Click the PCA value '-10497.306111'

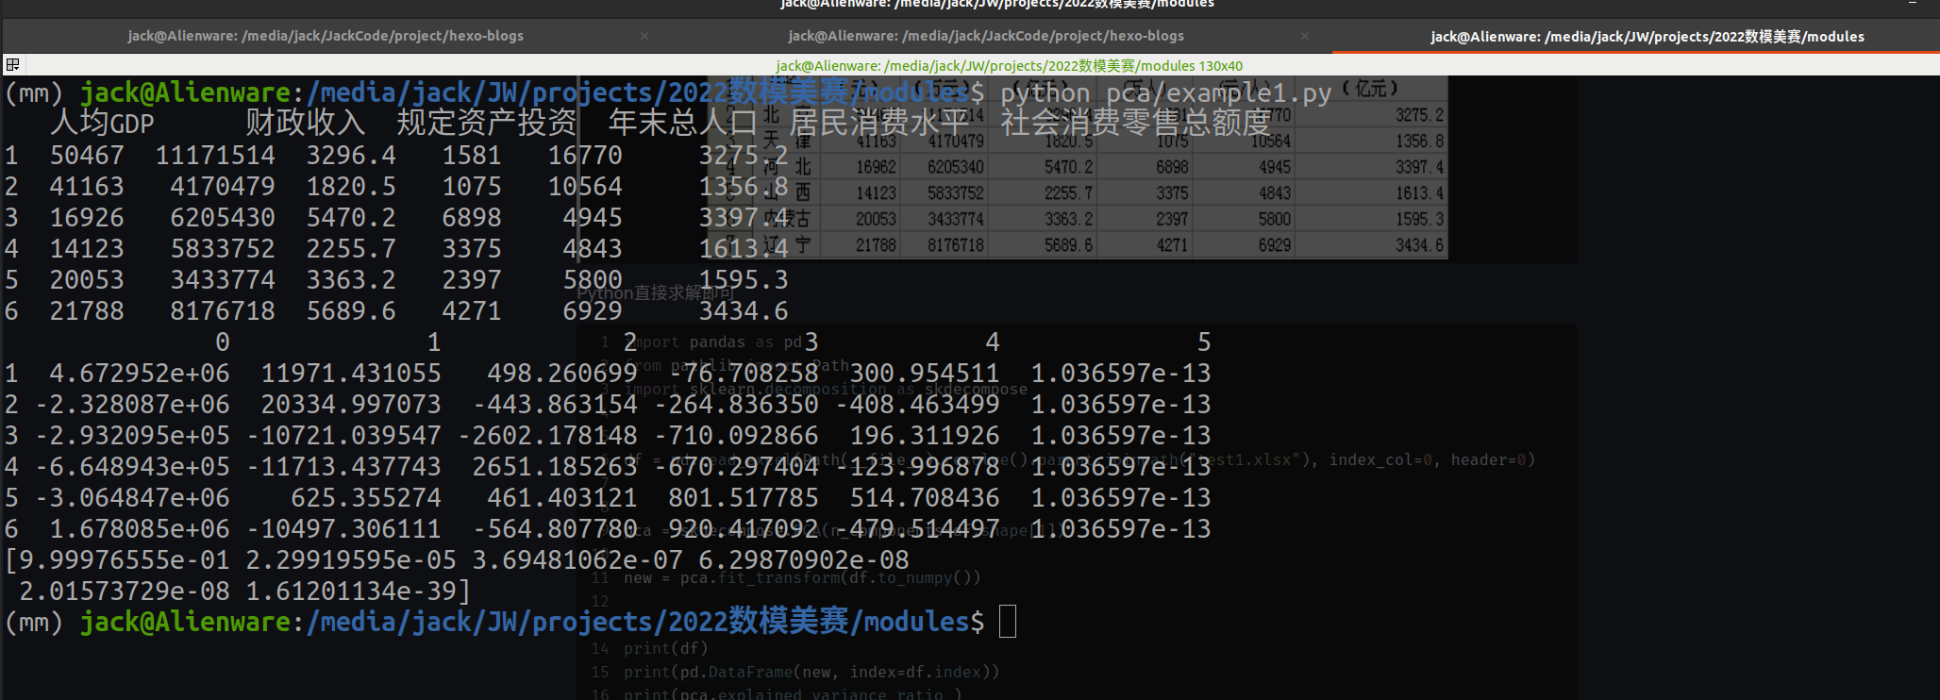(x=343, y=528)
